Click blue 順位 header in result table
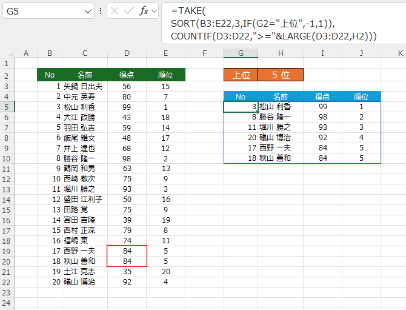Viewport: 406px width, 310px height. coord(361,96)
